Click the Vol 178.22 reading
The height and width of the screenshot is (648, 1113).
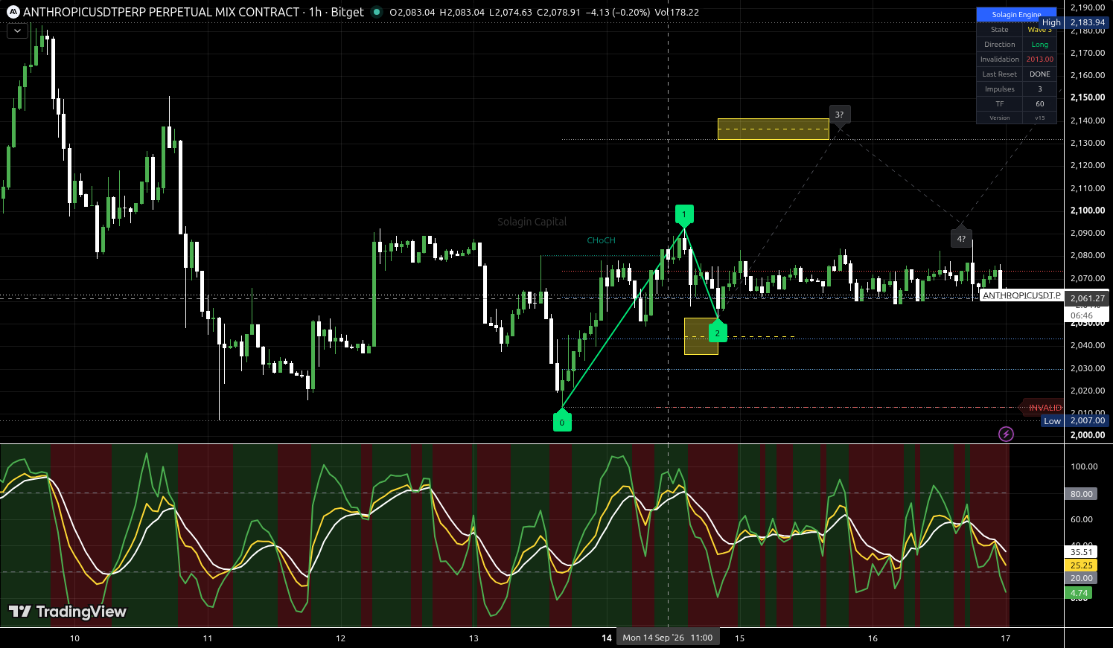click(x=677, y=12)
